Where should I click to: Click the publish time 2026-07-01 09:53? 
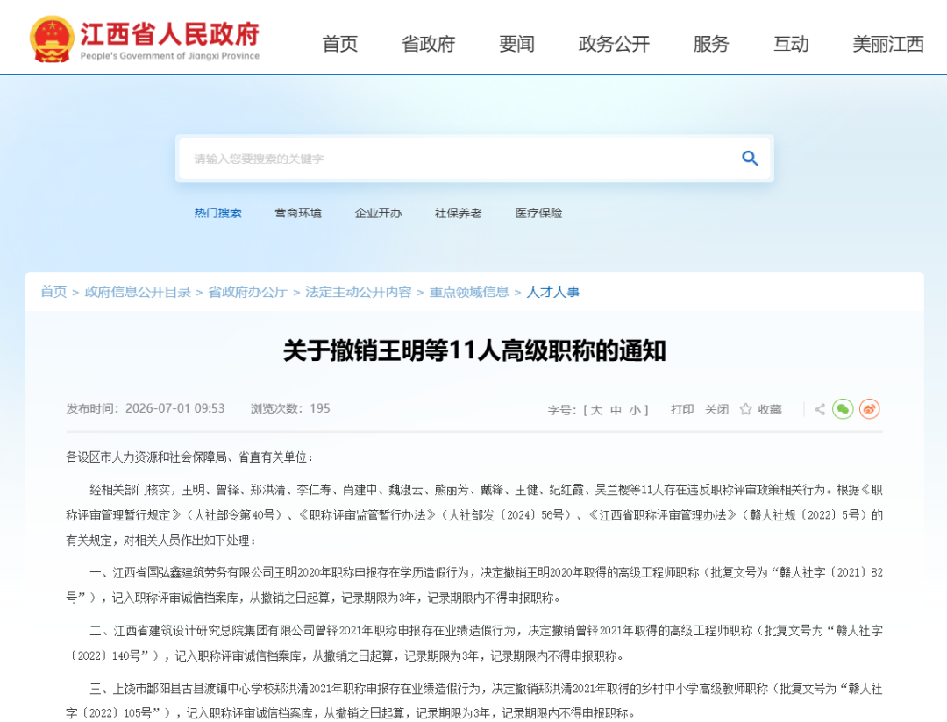pyautogui.click(x=175, y=408)
